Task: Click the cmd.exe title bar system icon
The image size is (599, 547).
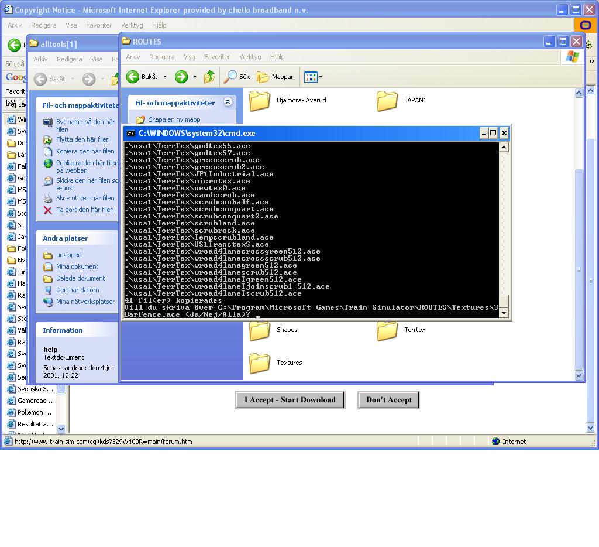Action: (x=130, y=133)
